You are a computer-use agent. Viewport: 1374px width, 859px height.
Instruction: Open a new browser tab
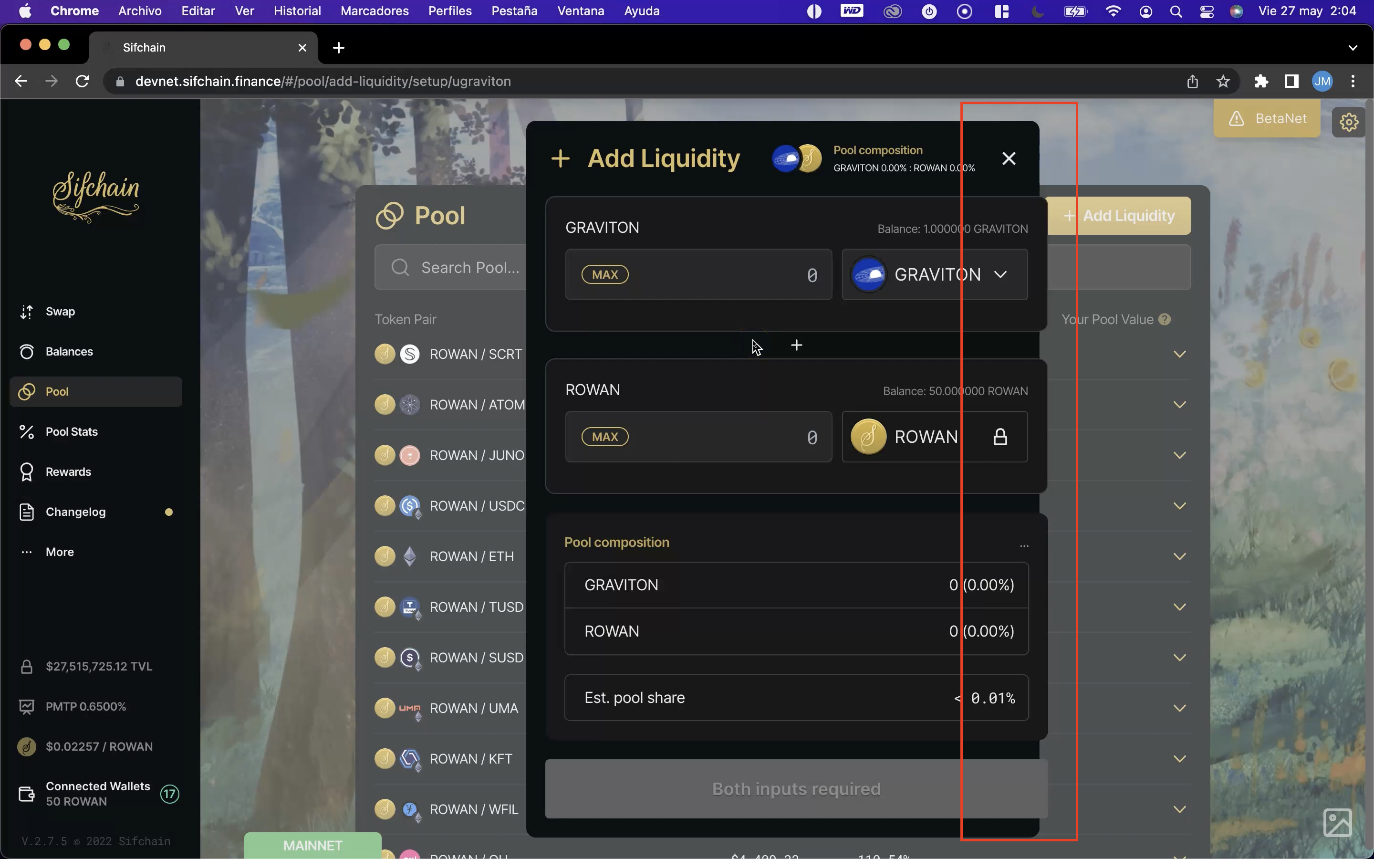pos(338,48)
